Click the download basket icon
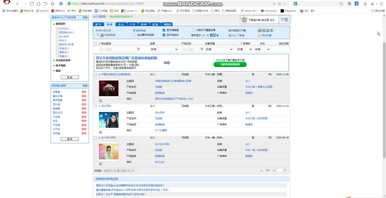Image resolution: width=386 pixels, height=198 pixels. [244, 20]
